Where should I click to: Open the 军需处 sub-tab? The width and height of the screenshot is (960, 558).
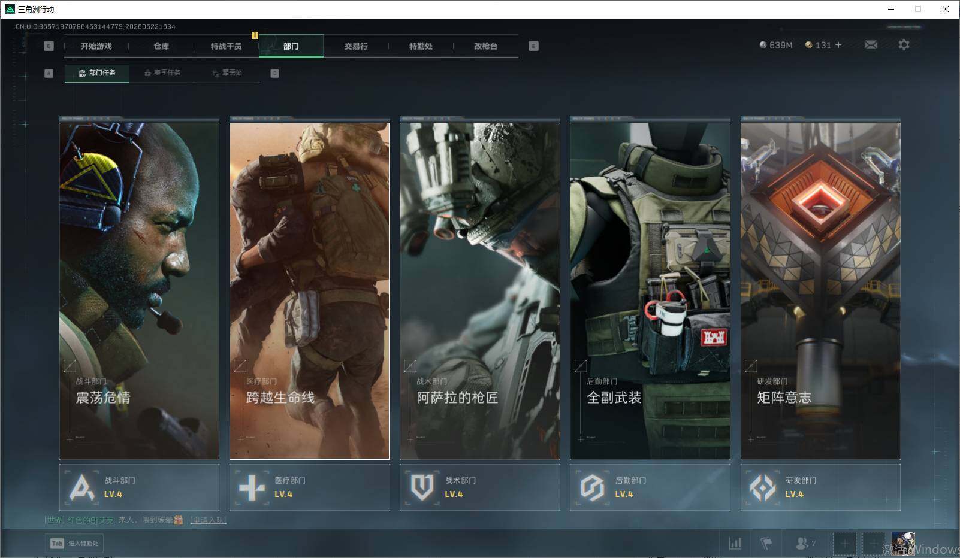click(227, 73)
